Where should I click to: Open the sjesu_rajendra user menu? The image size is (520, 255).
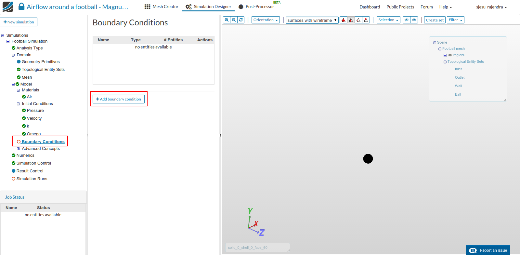[x=491, y=7]
